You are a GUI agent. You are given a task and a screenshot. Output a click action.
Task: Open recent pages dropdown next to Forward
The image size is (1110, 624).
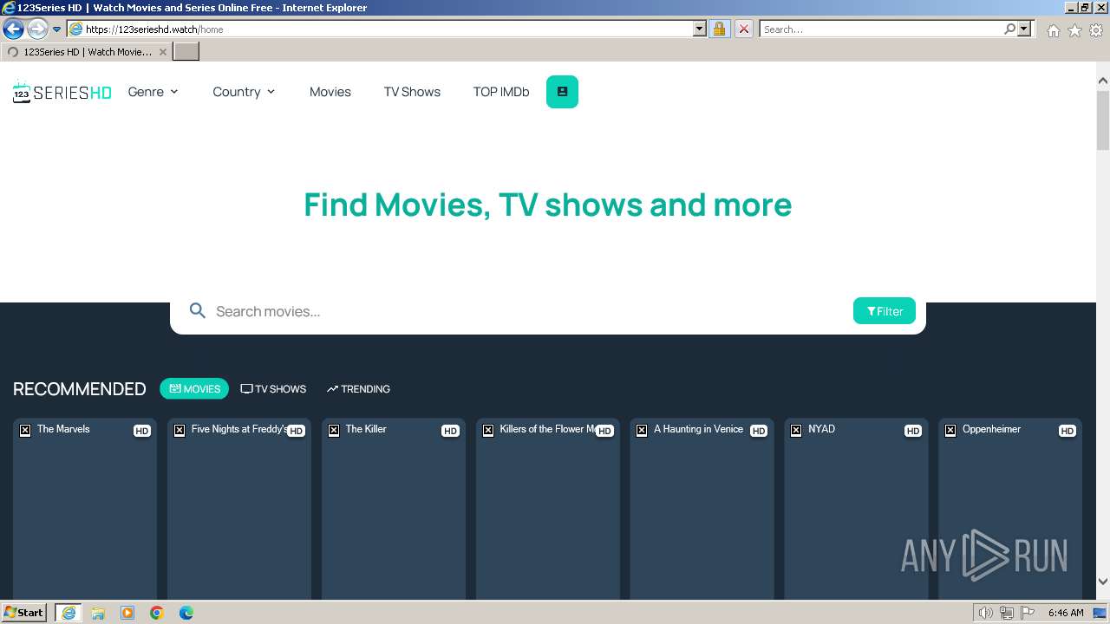56,29
